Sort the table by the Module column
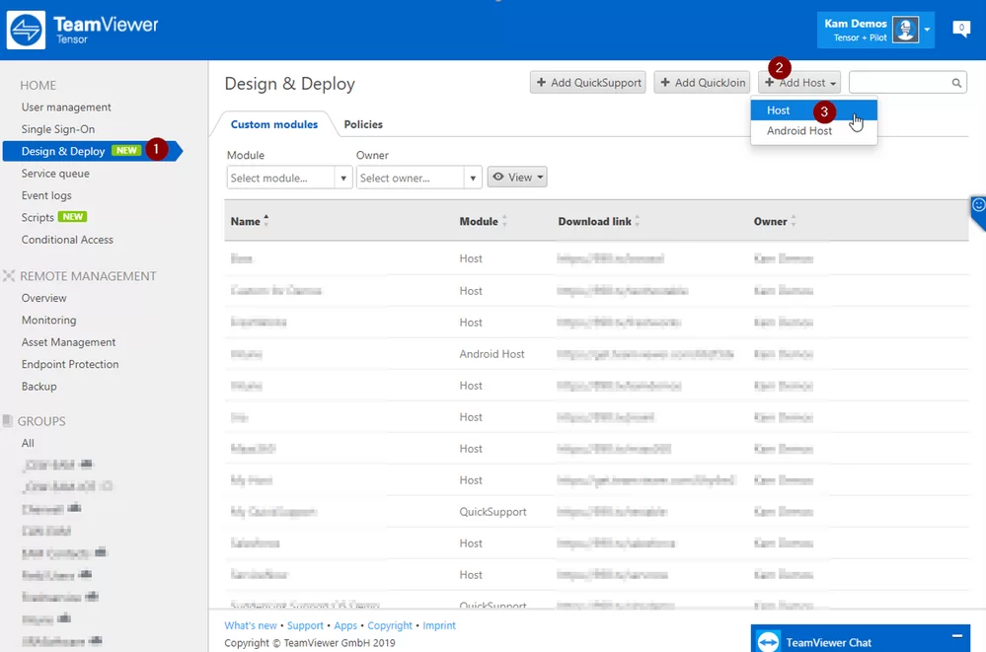986x652 pixels. [x=505, y=221]
